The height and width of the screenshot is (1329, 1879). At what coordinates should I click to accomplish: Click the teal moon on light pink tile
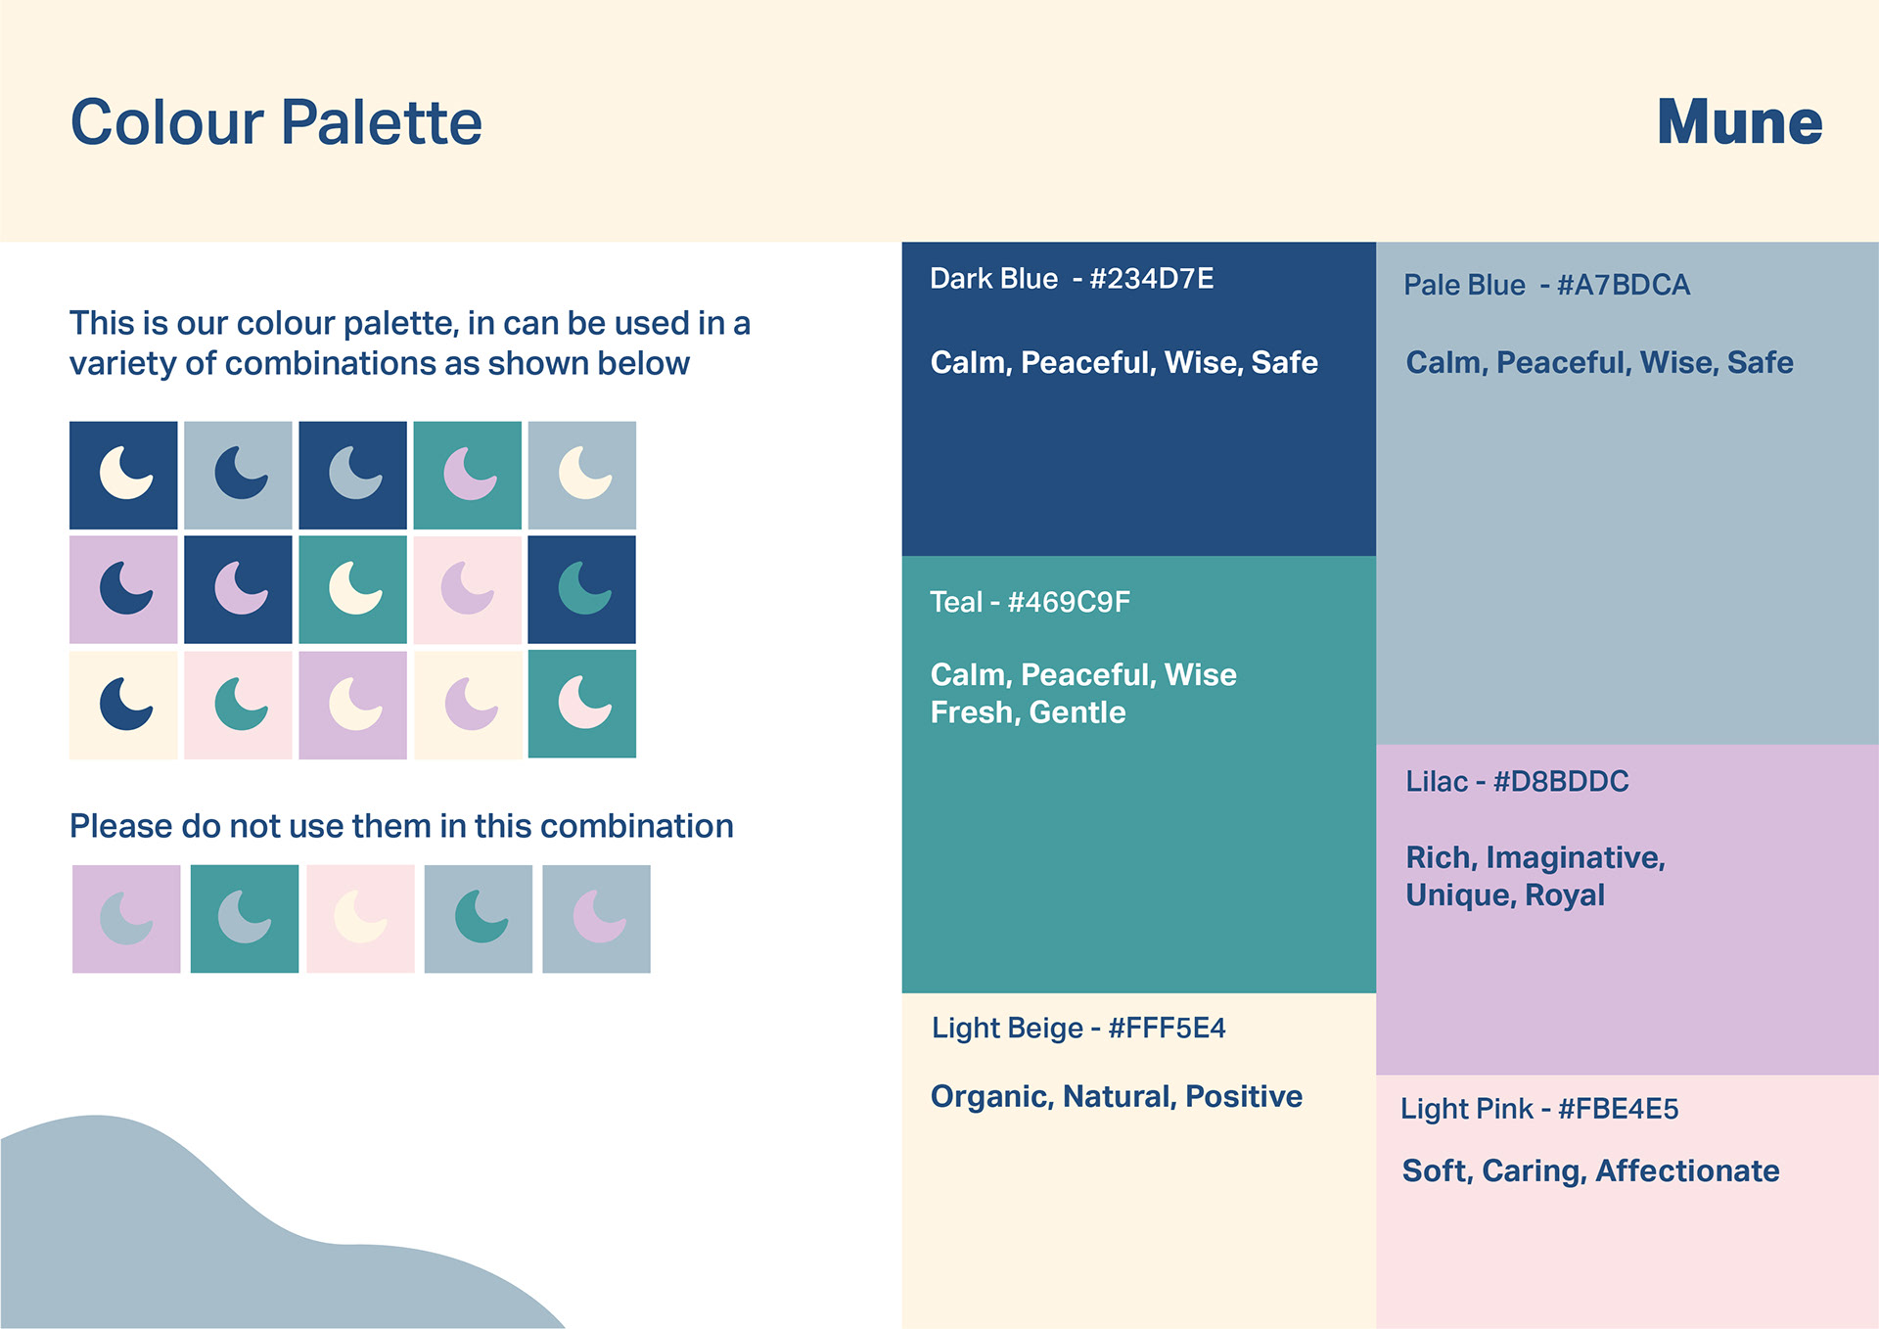click(238, 705)
